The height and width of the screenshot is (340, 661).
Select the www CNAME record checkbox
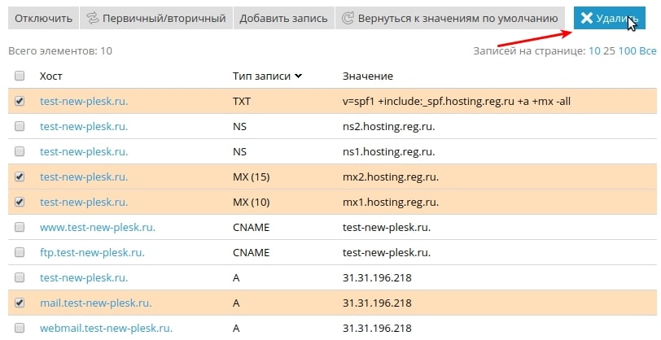click(x=20, y=227)
